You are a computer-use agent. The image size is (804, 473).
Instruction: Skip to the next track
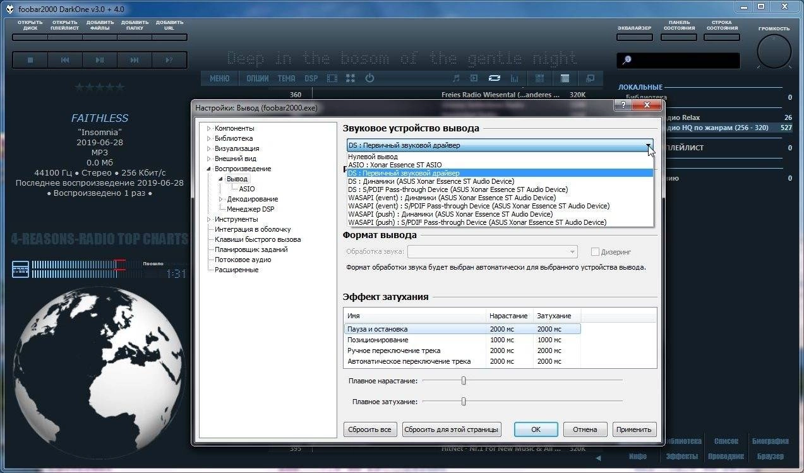(135, 60)
